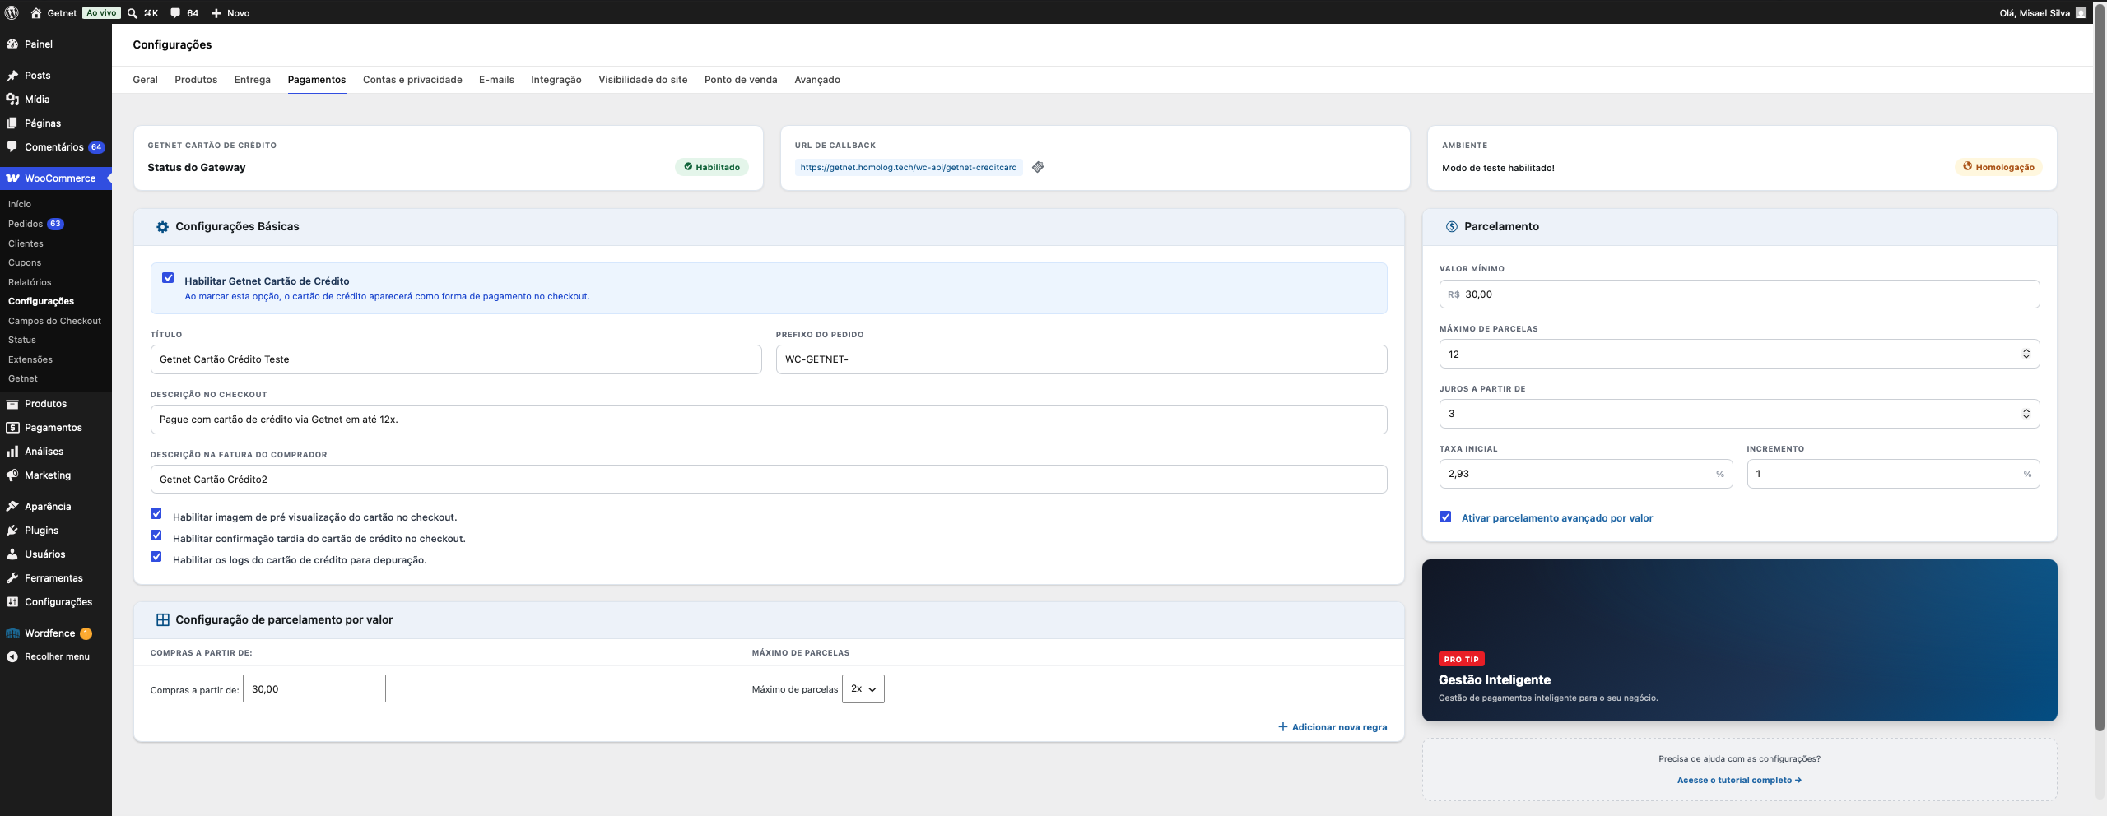Image resolution: width=2107 pixels, height=816 pixels.
Task: Click the Compras a partir de field
Action: [x=314, y=689]
